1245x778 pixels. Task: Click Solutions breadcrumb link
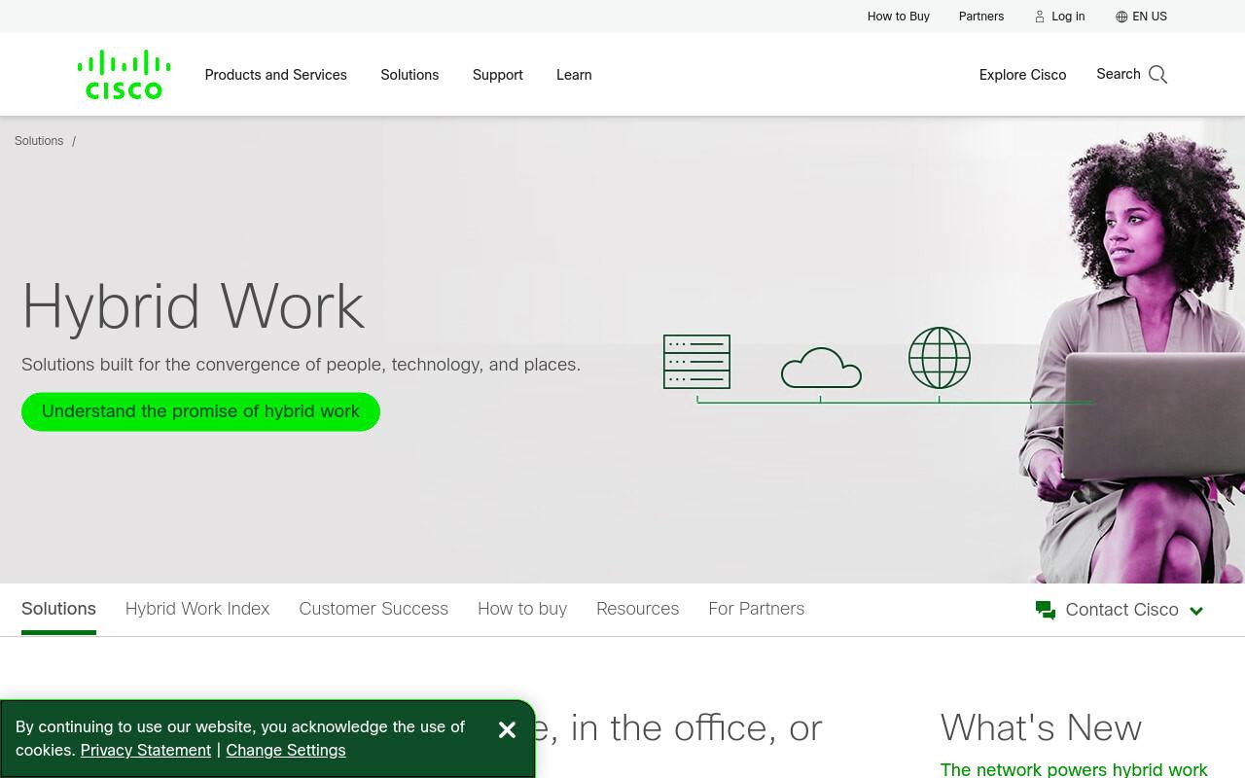[39, 141]
